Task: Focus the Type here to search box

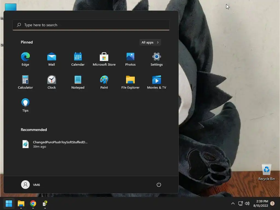Action: tap(91, 25)
